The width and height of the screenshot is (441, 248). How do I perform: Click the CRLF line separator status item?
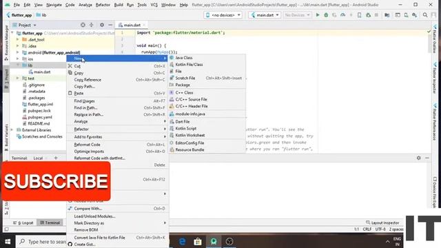point(367,229)
